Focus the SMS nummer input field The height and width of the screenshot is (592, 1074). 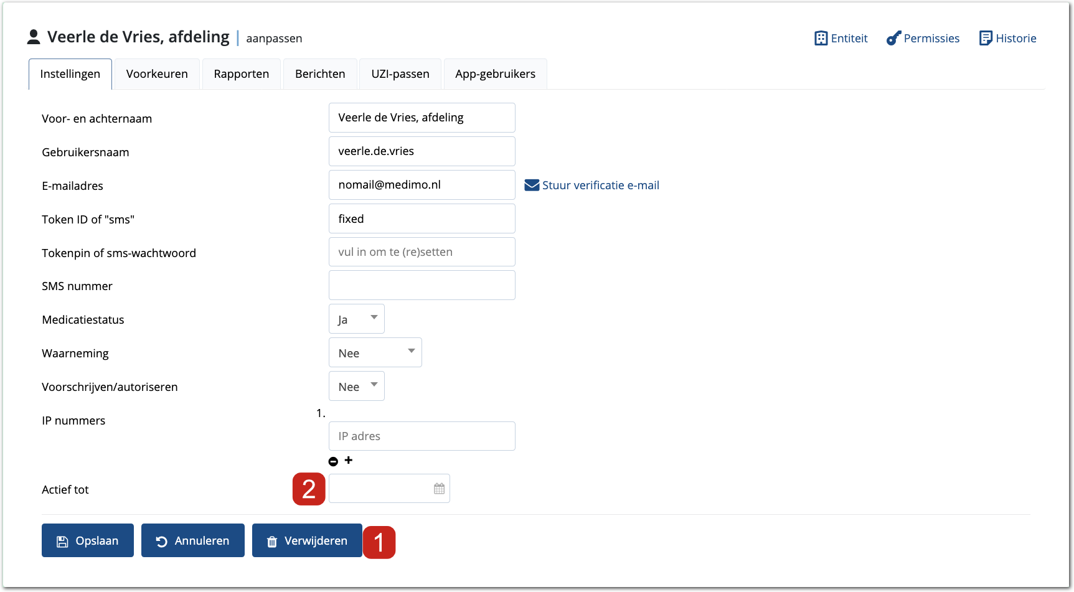(x=422, y=285)
